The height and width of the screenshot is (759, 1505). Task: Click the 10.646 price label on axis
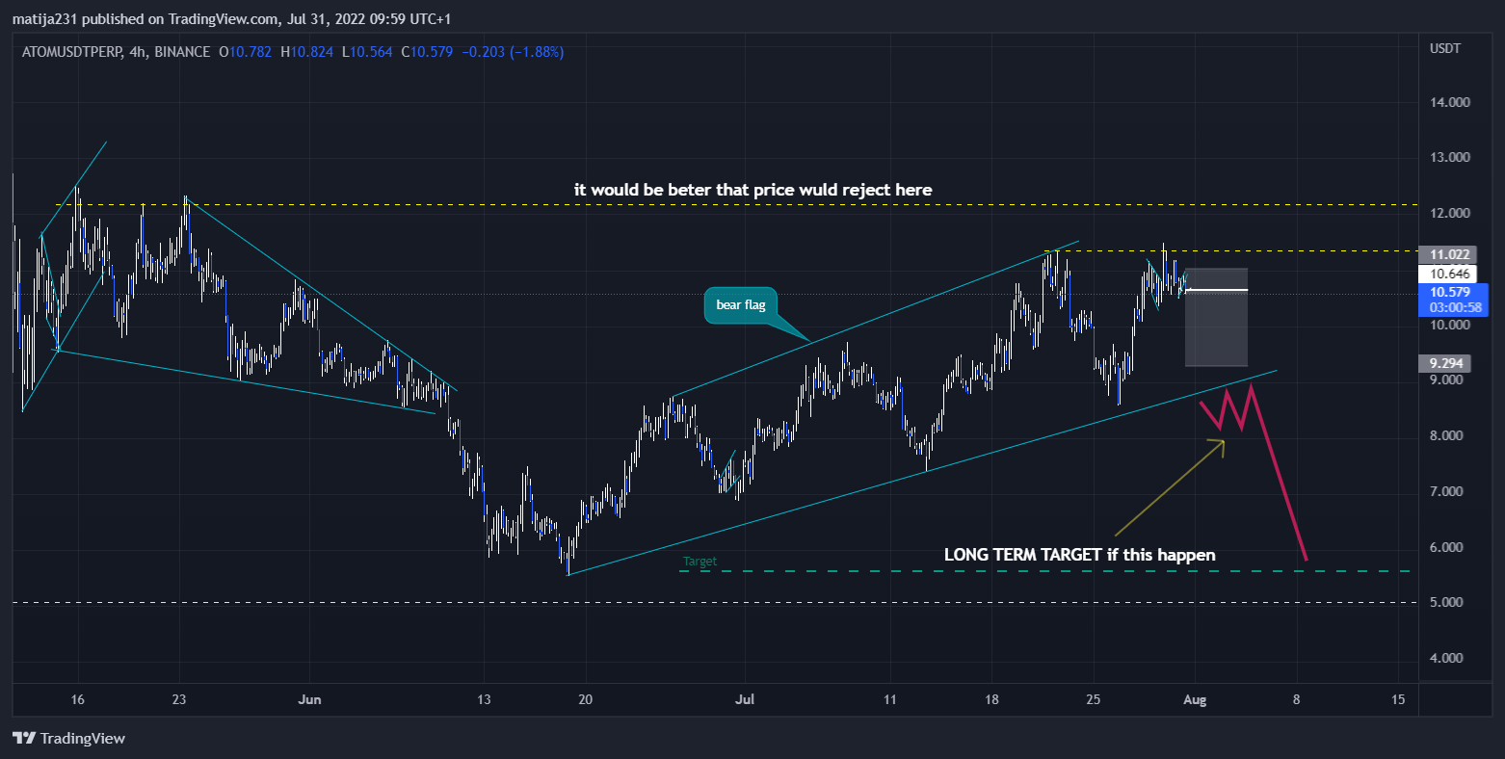click(x=1449, y=274)
